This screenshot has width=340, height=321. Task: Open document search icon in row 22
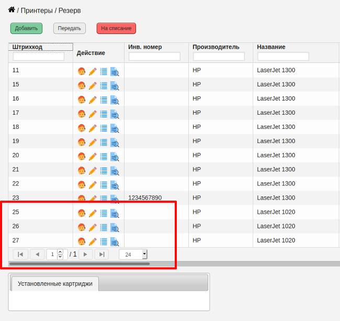[115, 185]
